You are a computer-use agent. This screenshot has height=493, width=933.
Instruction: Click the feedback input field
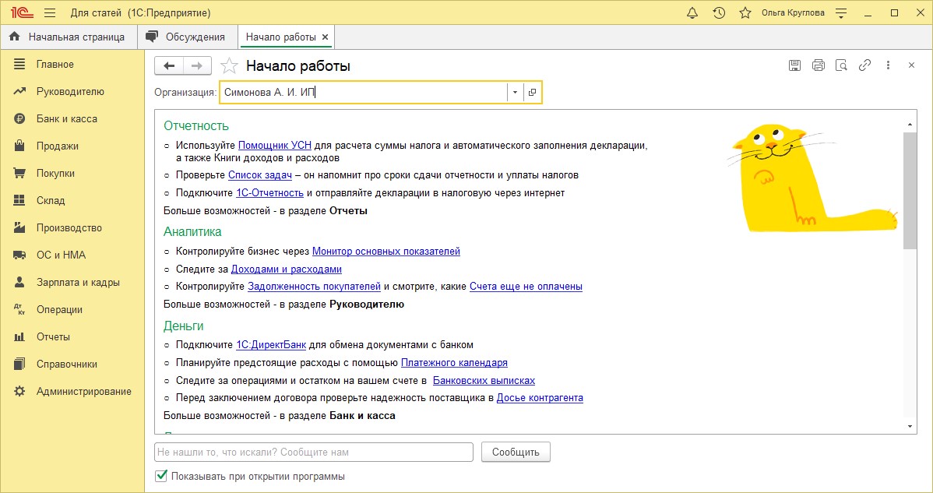pos(314,452)
